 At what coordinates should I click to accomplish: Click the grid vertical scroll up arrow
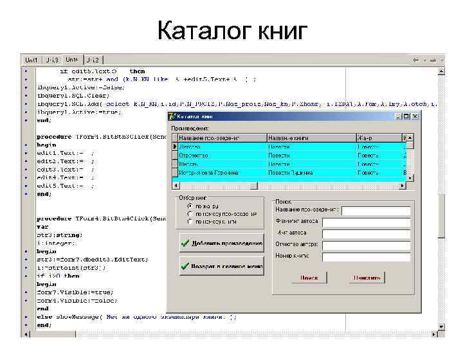[x=410, y=138]
